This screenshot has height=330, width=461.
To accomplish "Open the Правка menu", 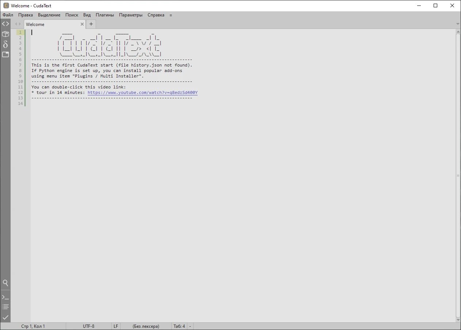I will tap(26, 15).
